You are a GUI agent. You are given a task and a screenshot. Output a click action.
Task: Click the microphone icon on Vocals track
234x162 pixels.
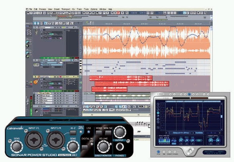(x=36, y=32)
